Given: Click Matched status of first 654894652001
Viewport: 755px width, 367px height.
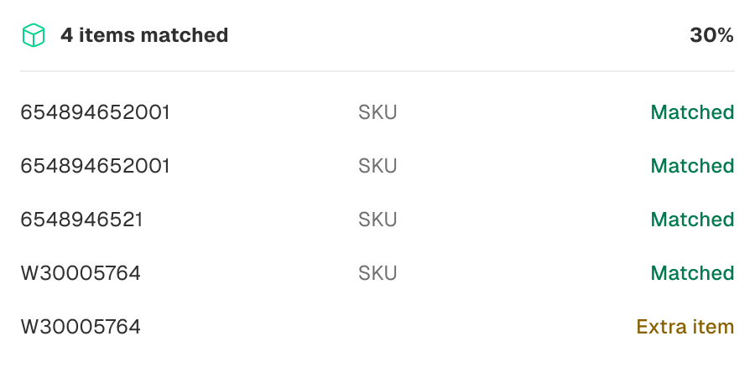Looking at the screenshot, I should click(692, 112).
